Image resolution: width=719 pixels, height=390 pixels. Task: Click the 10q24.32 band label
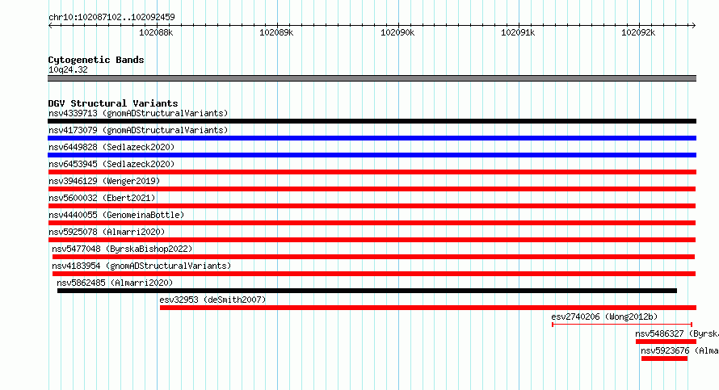(x=68, y=69)
